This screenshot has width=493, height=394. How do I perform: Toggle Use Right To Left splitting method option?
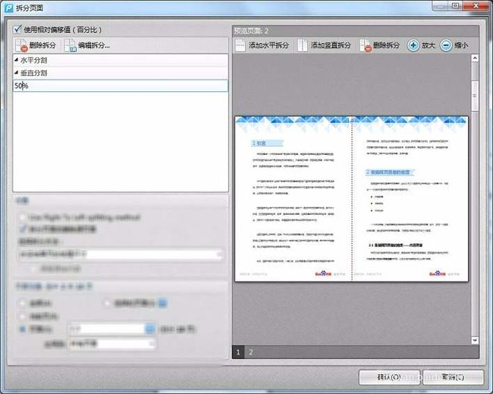(22, 217)
